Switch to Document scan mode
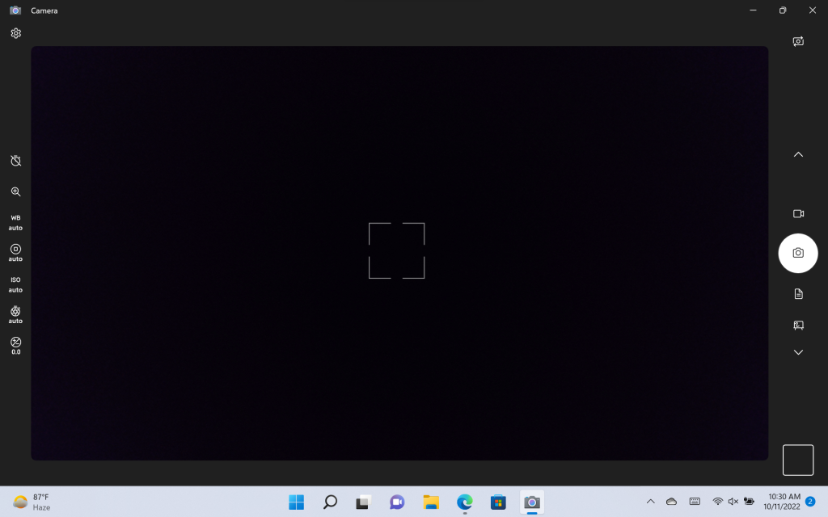This screenshot has width=828, height=517. click(x=798, y=294)
